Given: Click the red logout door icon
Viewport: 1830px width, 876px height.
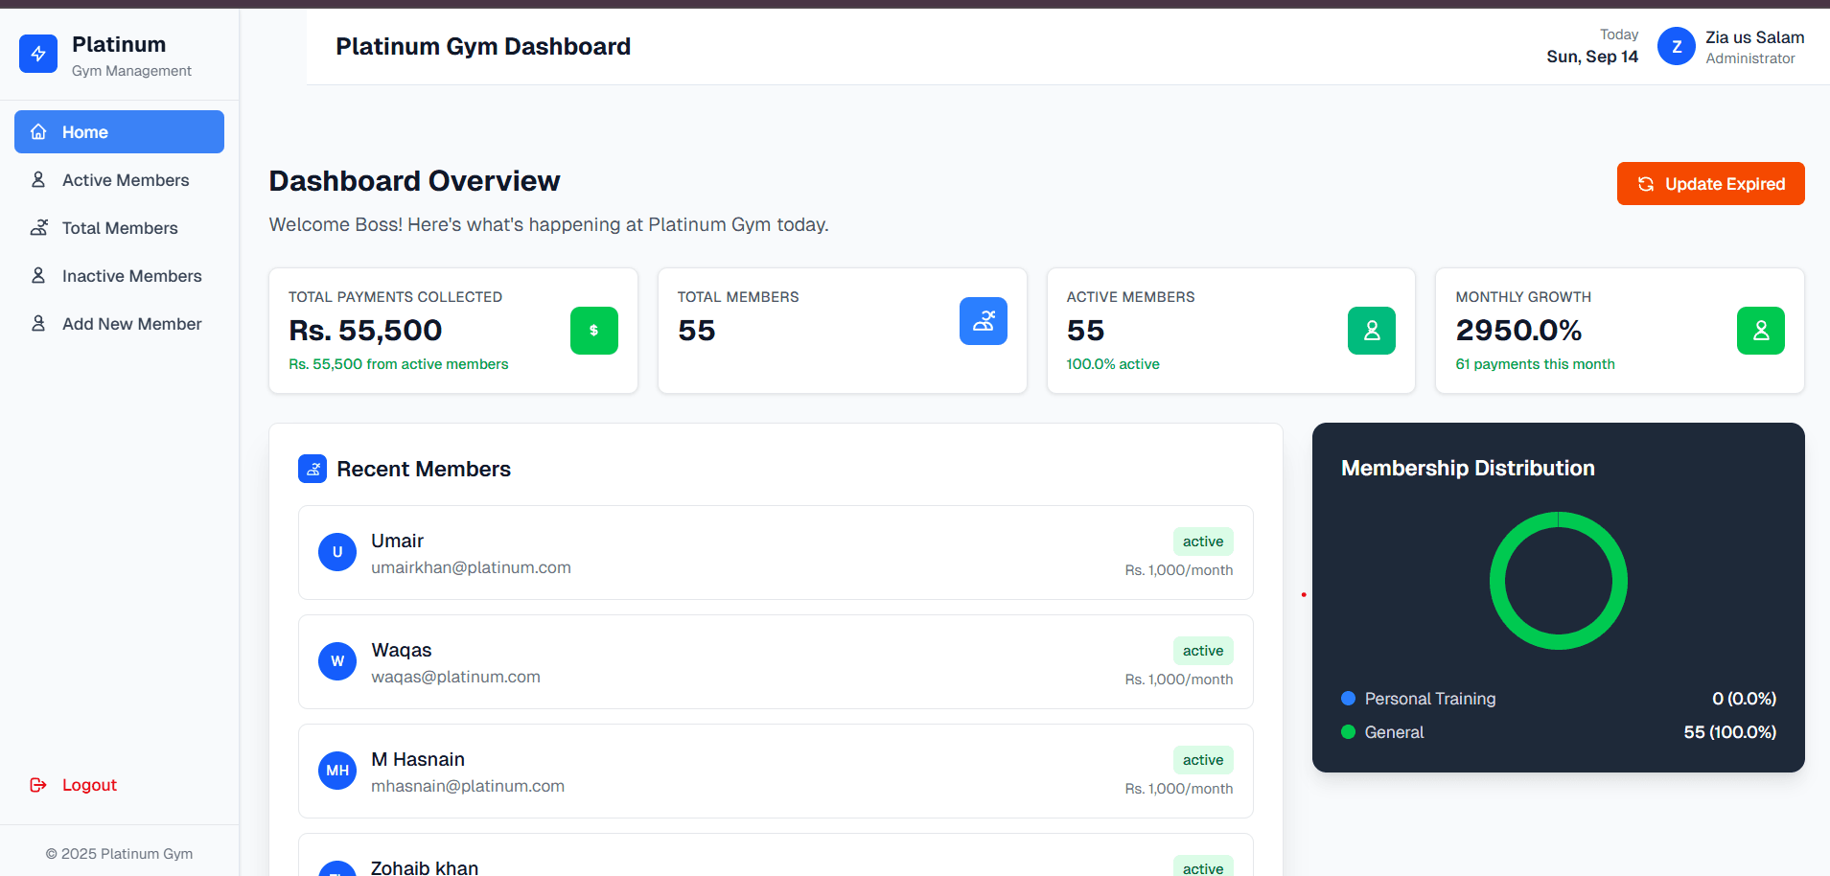Looking at the screenshot, I should pos(37,784).
